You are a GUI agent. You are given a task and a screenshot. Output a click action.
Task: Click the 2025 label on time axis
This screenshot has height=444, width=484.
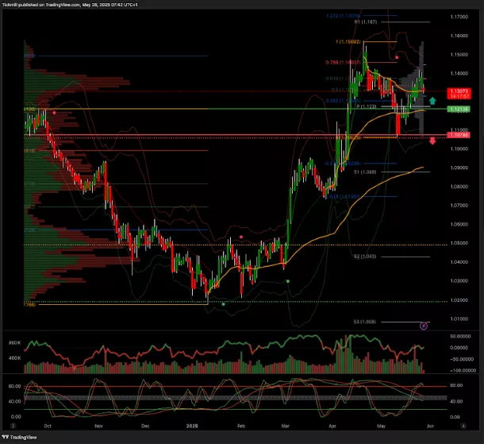click(194, 426)
